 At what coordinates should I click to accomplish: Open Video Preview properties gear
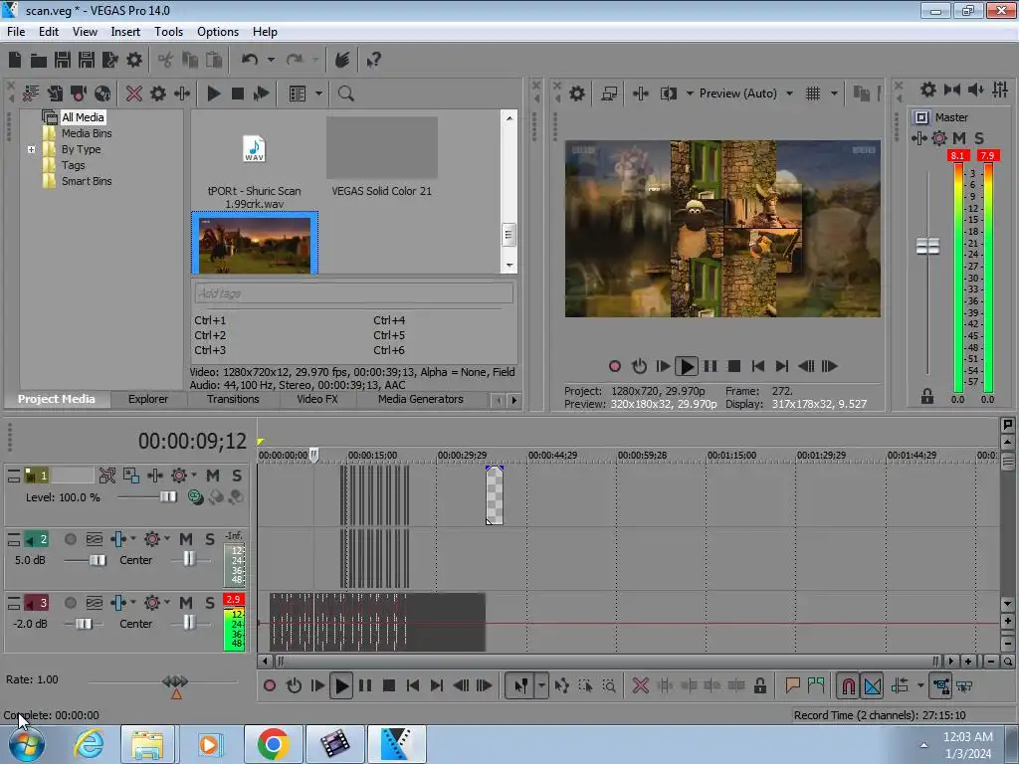click(577, 94)
